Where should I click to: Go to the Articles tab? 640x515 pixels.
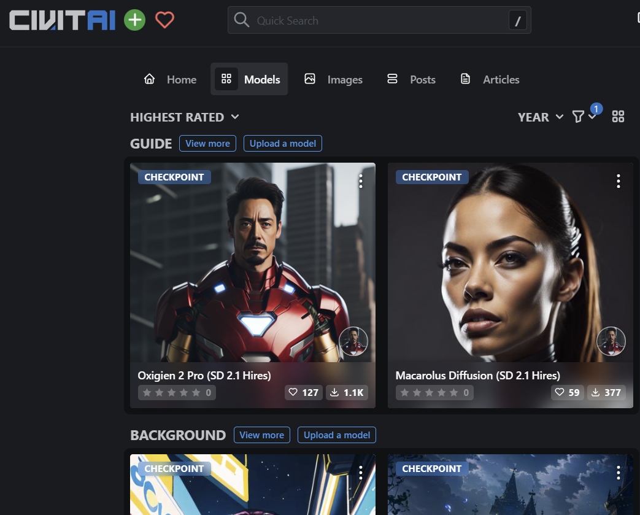(490, 79)
